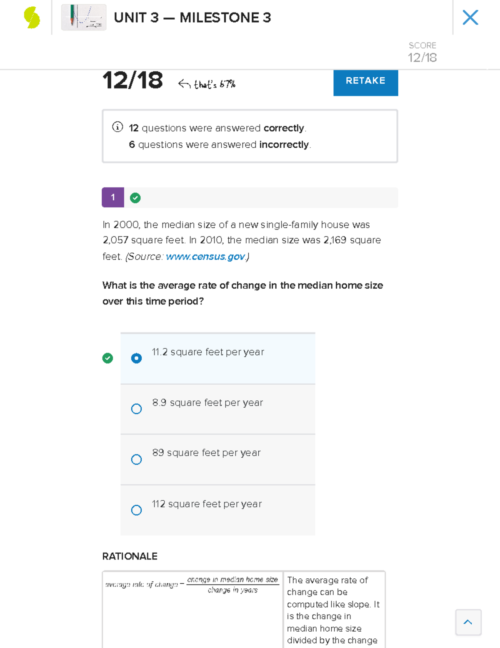Screen dimensions: 500x648
Task: Click the RETAKE button
Action: point(365,81)
